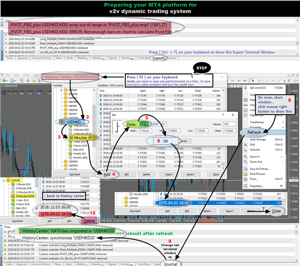Click the One Click Trading menu icon
Image resolution: width=300 pixels, height=266 pixels.
click(246, 105)
